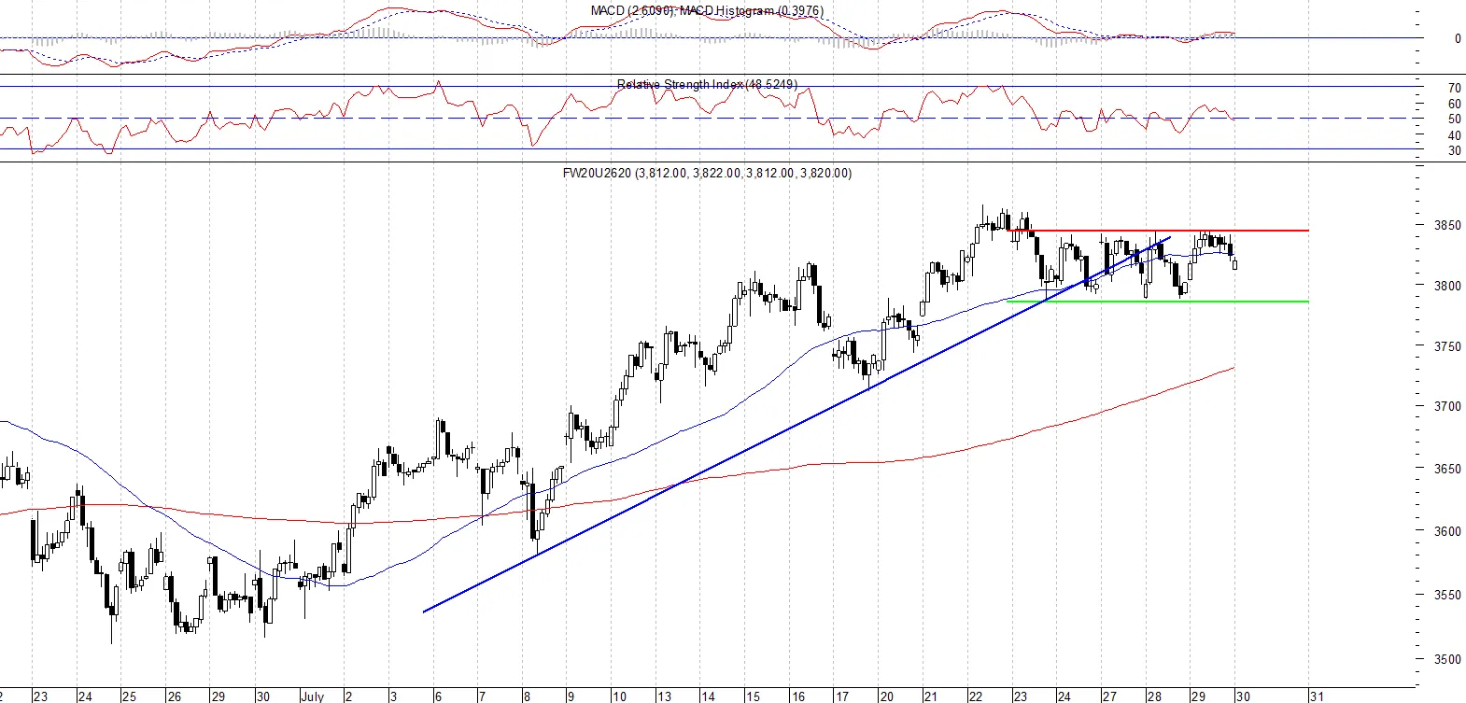
Task: Click the July date axis label
Action: point(313,696)
